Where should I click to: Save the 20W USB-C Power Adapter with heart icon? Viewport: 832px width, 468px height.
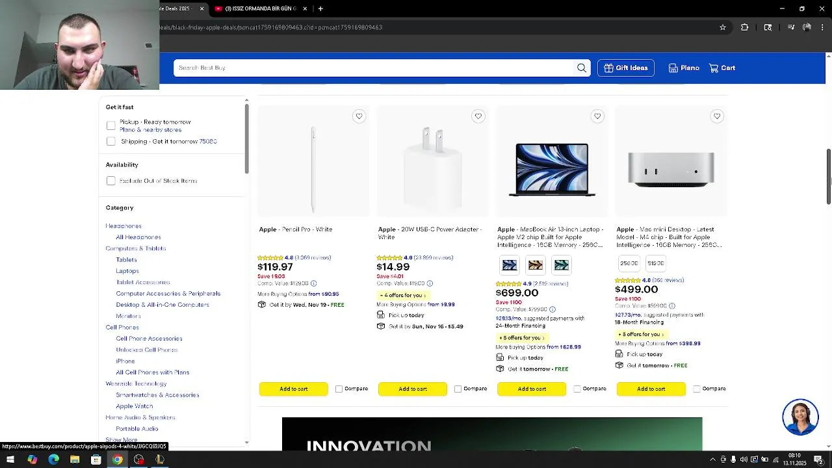coord(478,116)
